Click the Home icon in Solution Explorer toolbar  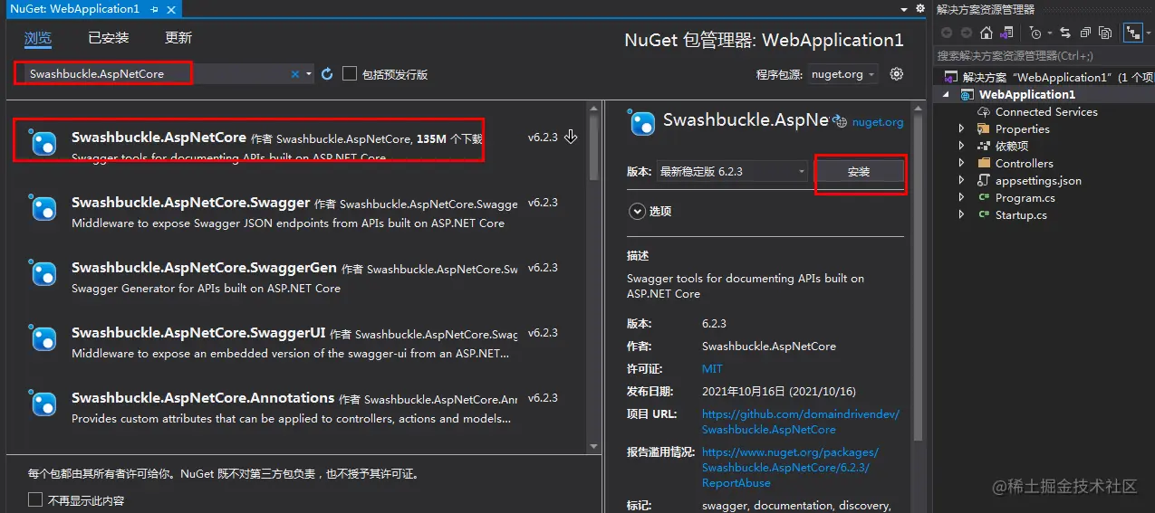[x=987, y=33]
